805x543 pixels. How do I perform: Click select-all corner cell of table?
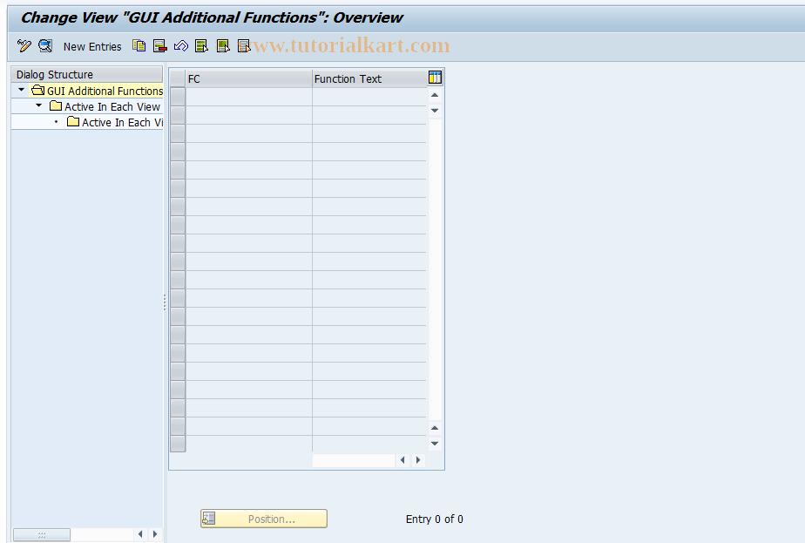[178, 78]
